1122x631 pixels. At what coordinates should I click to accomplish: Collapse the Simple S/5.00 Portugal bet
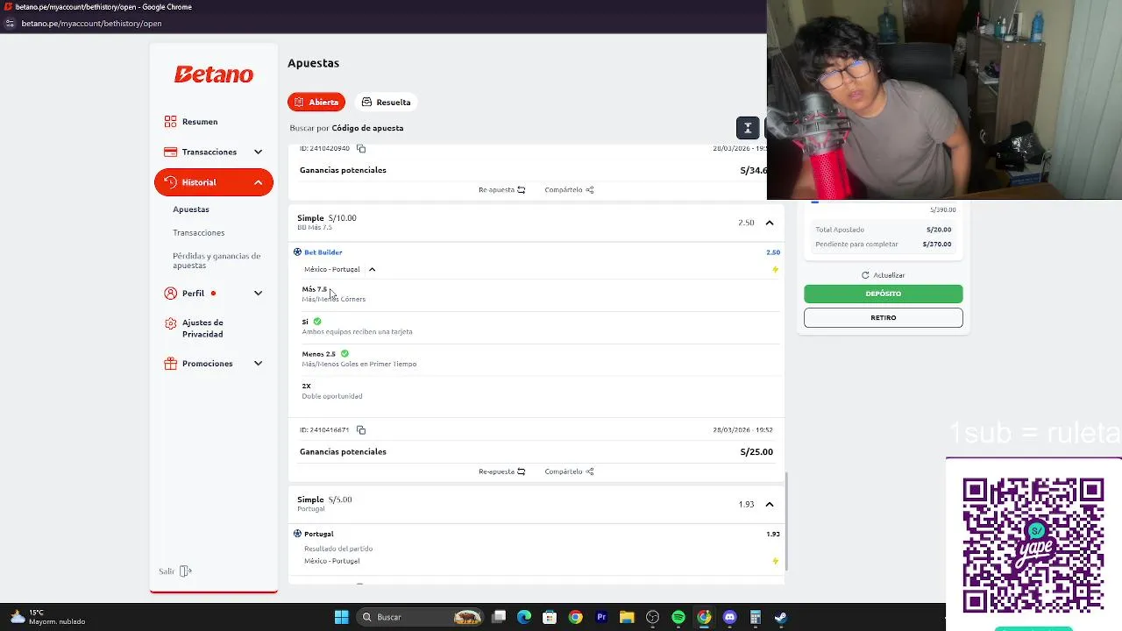coord(770,505)
